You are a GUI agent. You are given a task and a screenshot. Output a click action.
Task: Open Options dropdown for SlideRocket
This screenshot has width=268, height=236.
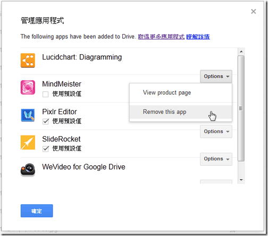216,159
